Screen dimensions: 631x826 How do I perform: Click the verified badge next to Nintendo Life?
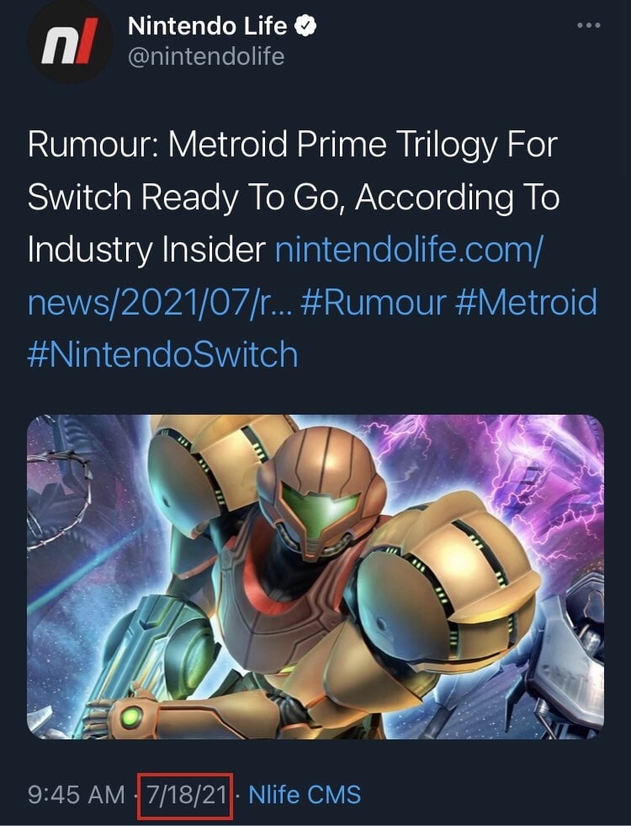(305, 26)
